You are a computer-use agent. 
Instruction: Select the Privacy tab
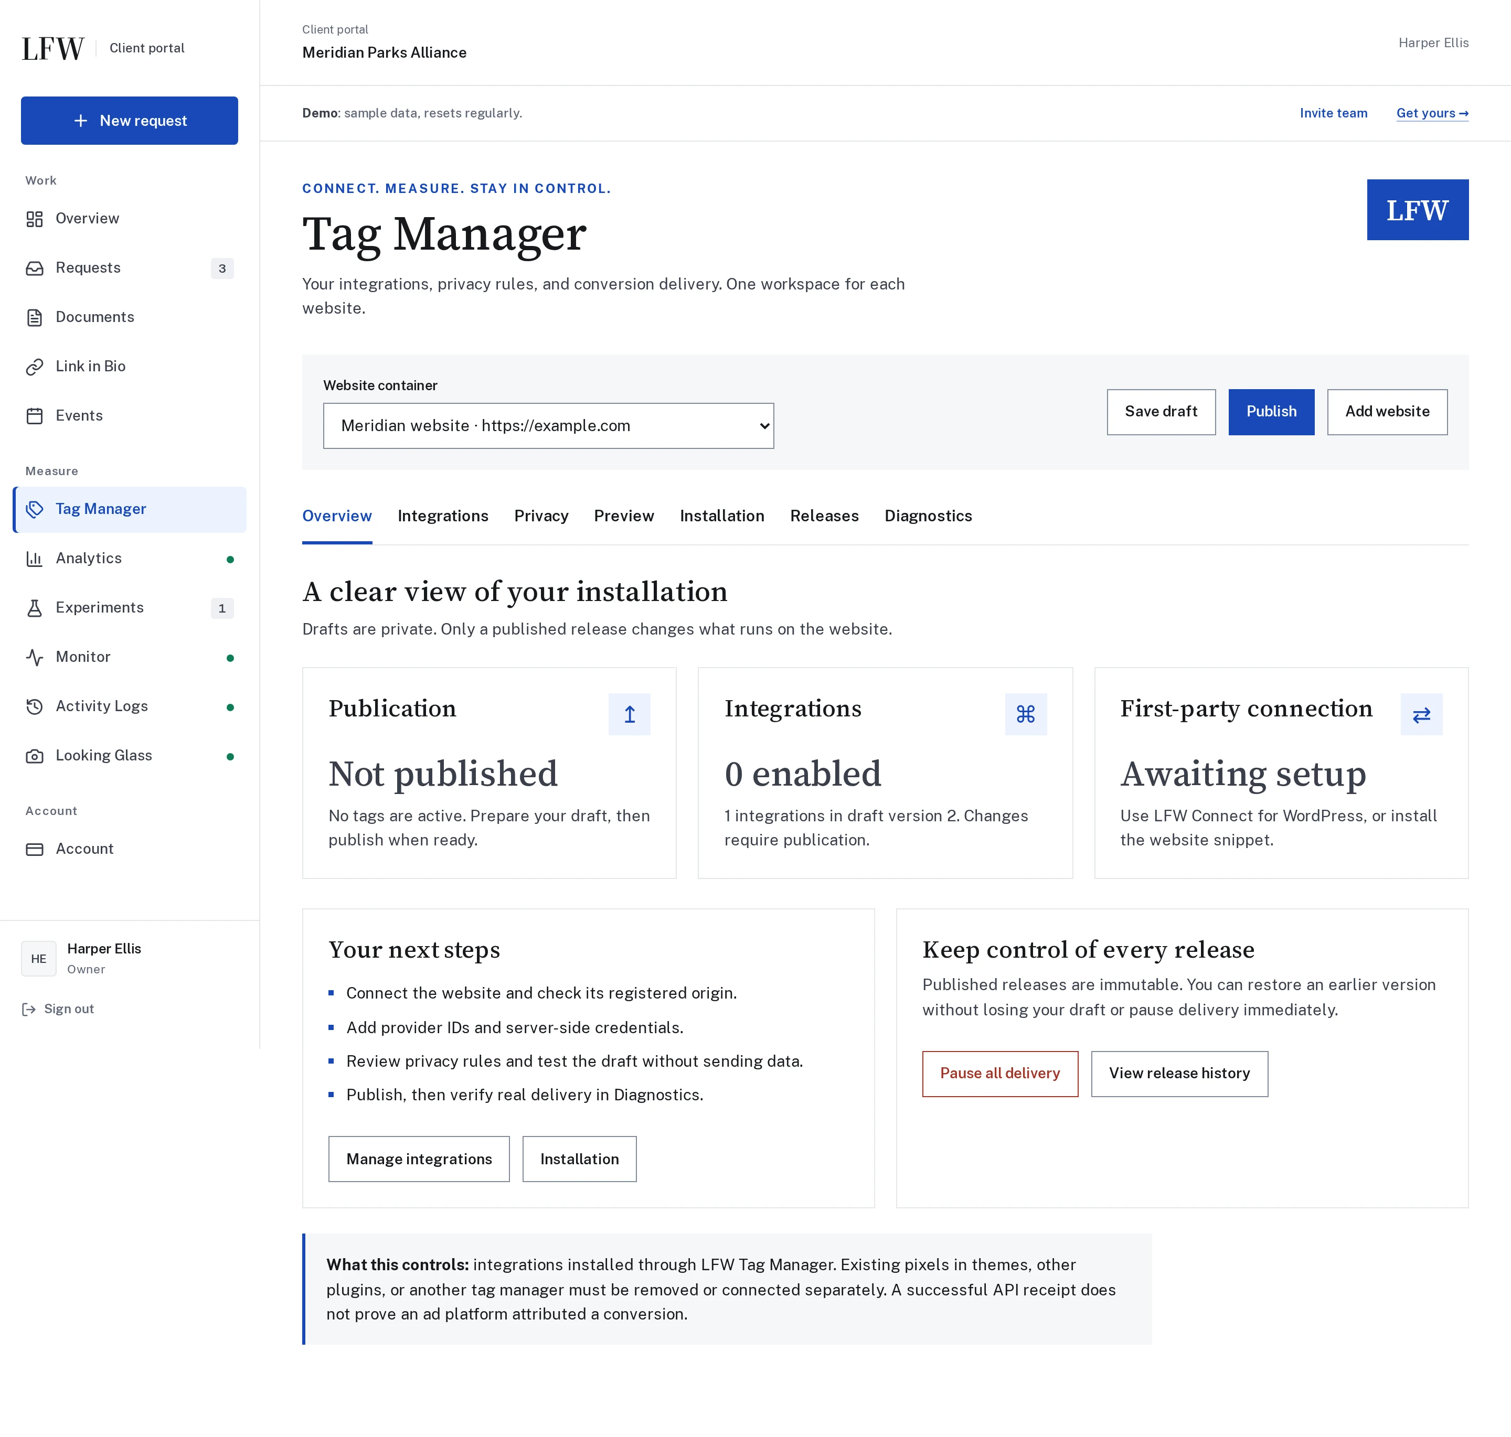[x=541, y=516]
